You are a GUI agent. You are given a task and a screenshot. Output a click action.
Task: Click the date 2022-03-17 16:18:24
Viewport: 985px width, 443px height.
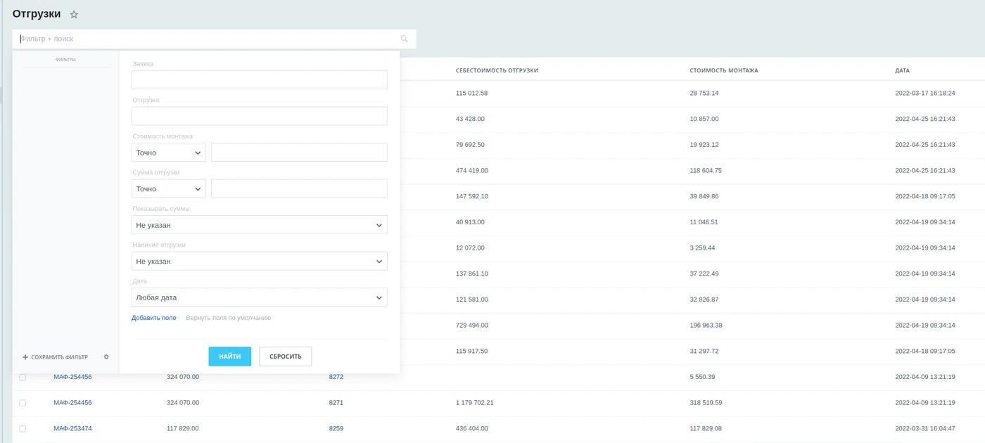[x=925, y=93]
